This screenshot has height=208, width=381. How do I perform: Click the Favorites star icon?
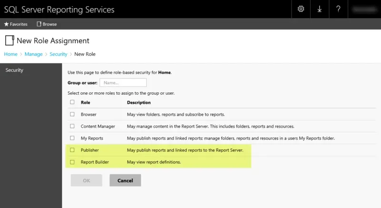[x=7, y=24]
